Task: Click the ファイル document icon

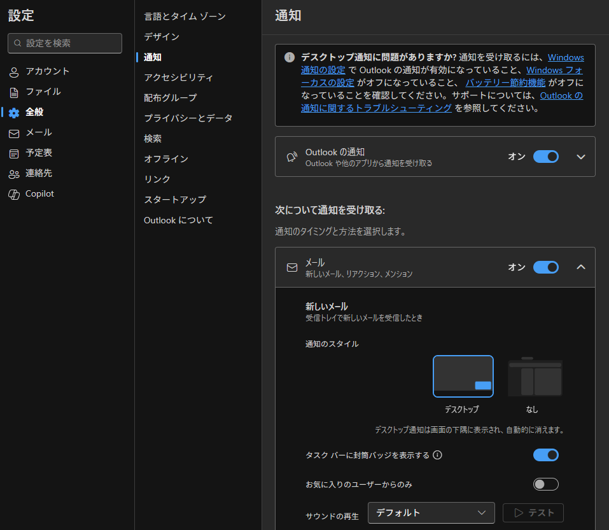Action: coord(14,92)
